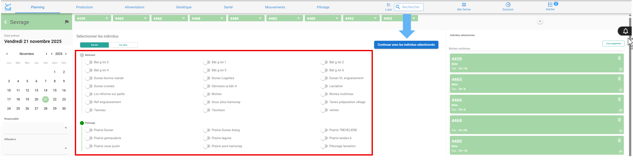Open the Mouvements tab
This screenshot has height=160, width=633.
[275, 7]
